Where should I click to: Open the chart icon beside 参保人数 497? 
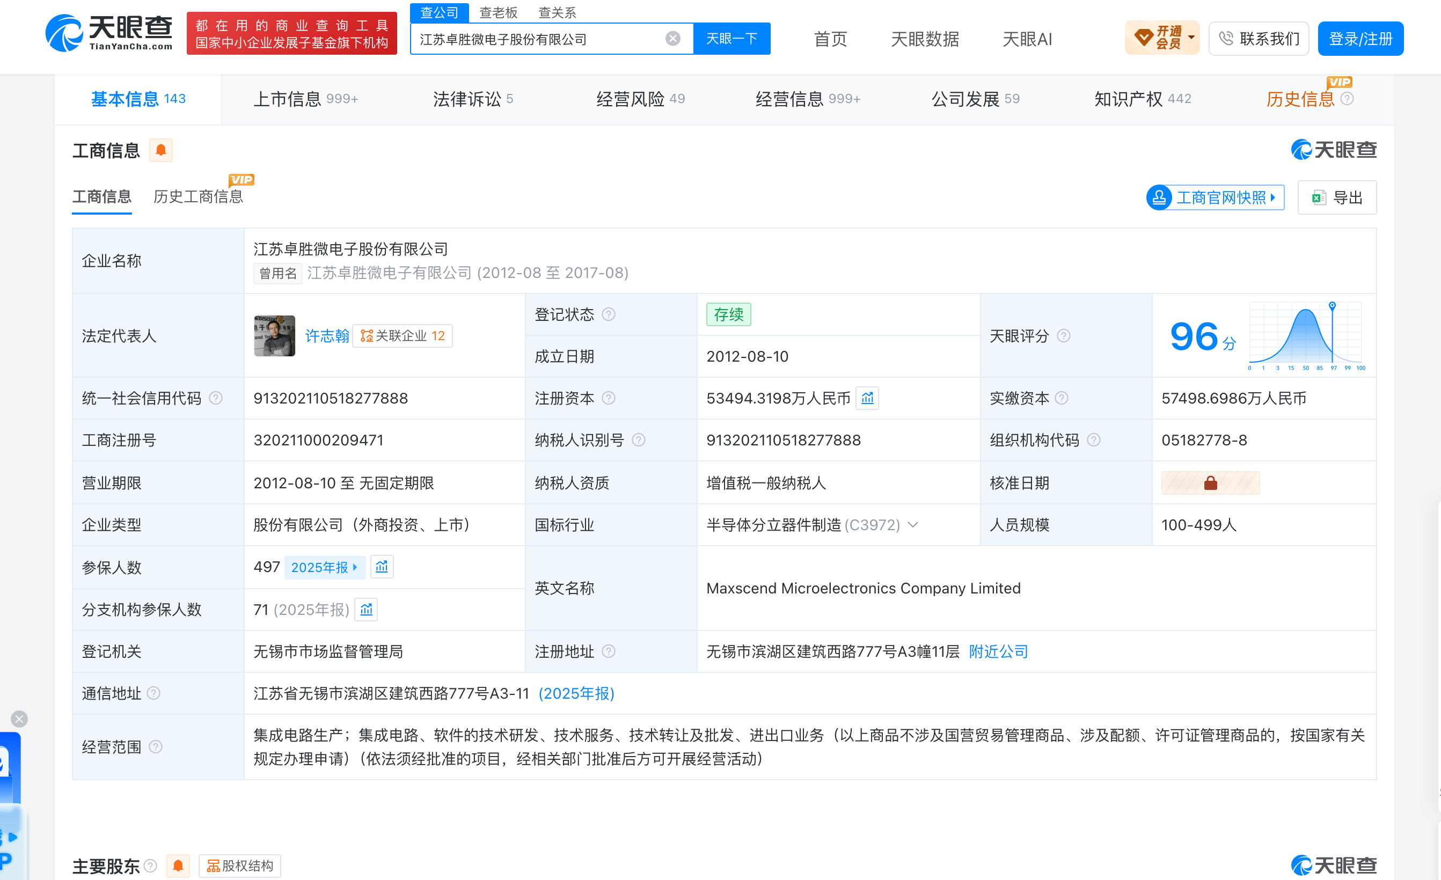[x=382, y=567]
